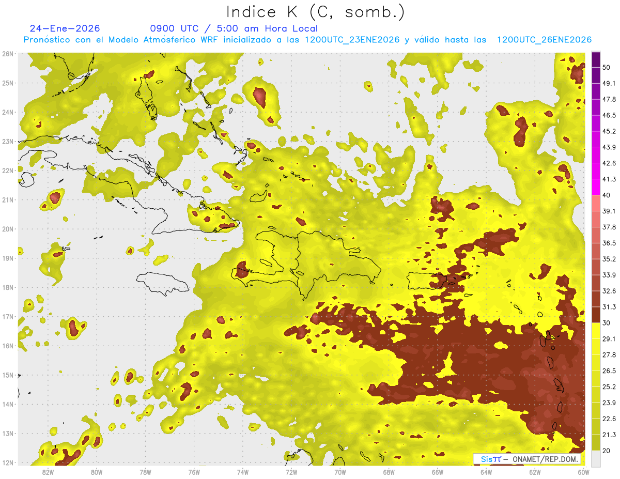Click the '20' color scale label
The image size is (620, 479).
607,451
